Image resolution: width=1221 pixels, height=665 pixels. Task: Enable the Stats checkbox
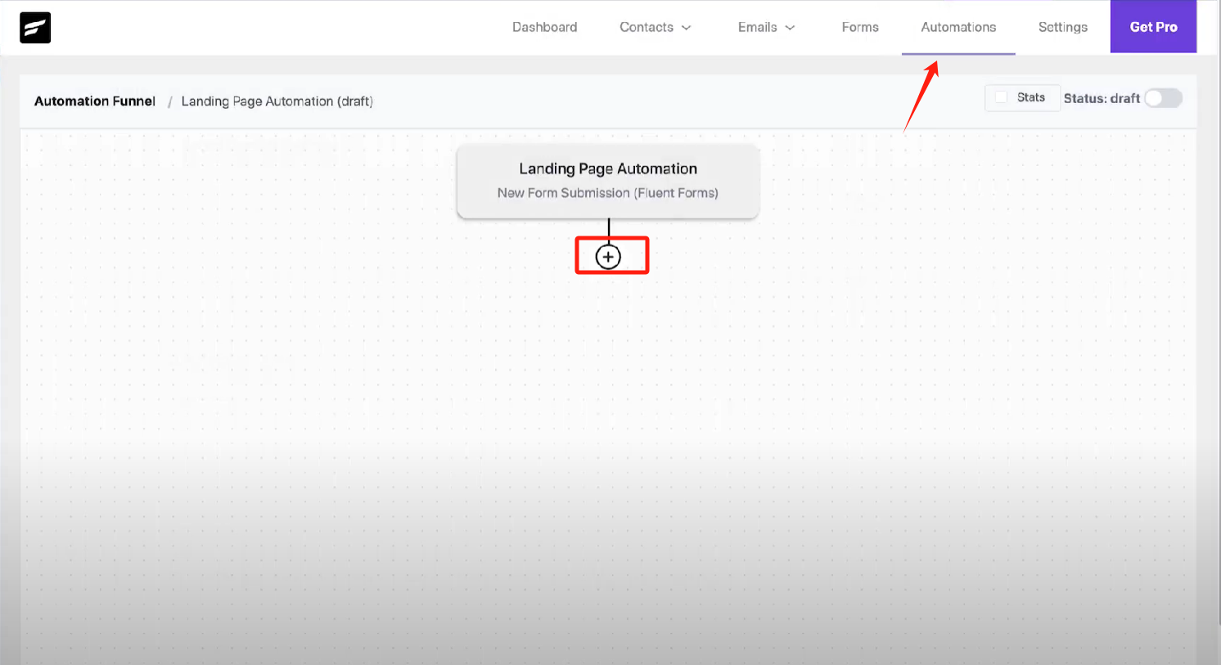point(1001,97)
